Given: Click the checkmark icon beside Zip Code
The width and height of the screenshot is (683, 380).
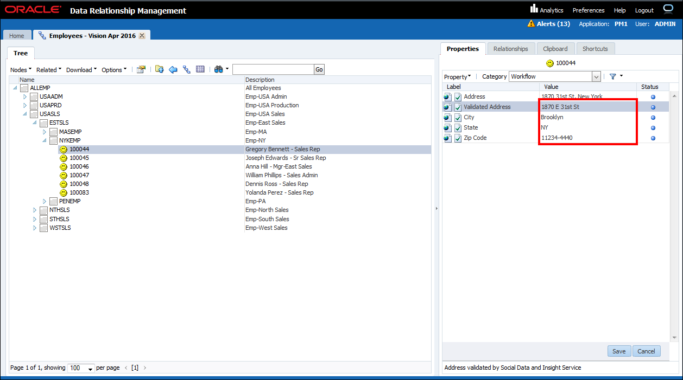Looking at the screenshot, I should pos(458,138).
